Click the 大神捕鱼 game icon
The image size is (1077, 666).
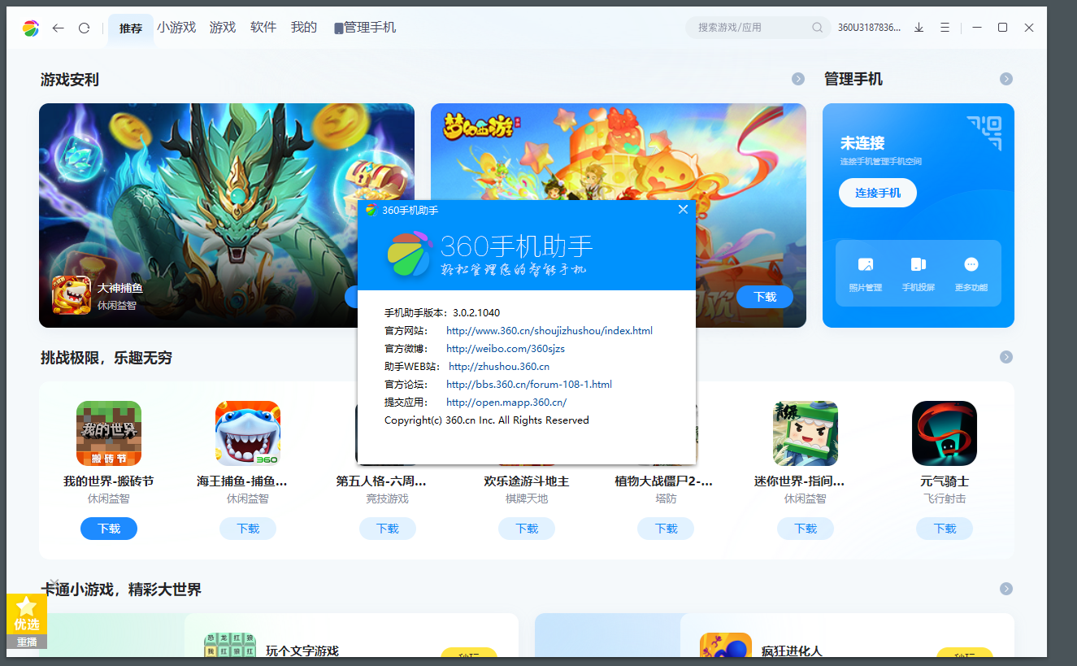coord(72,294)
